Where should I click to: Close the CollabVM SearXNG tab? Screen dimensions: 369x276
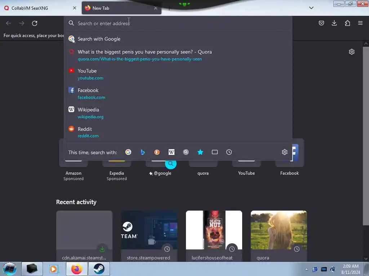point(75,8)
